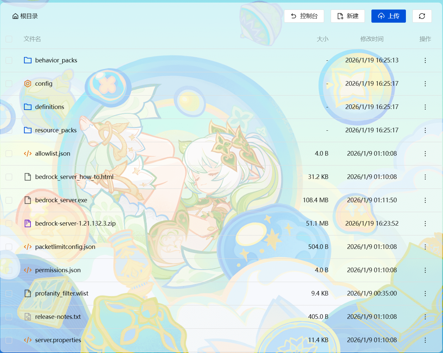Click the text file icon for release-notes.txt
This screenshot has width=443, height=353.
pyautogui.click(x=28, y=317)
